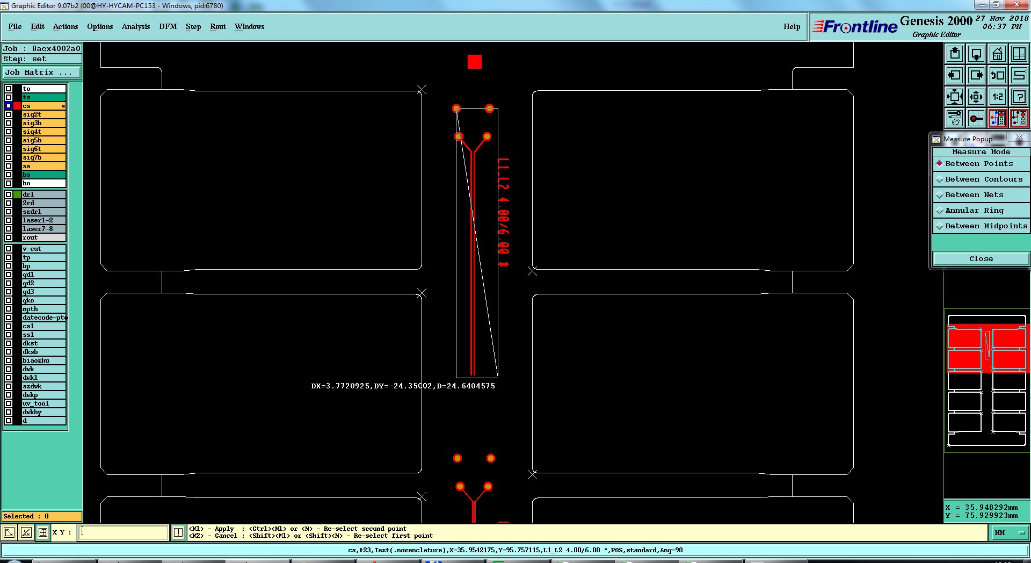This screenshot has width=1031, height=563.
Task: Click the black nets traffic-light display icon
Action: (1019, 118)
